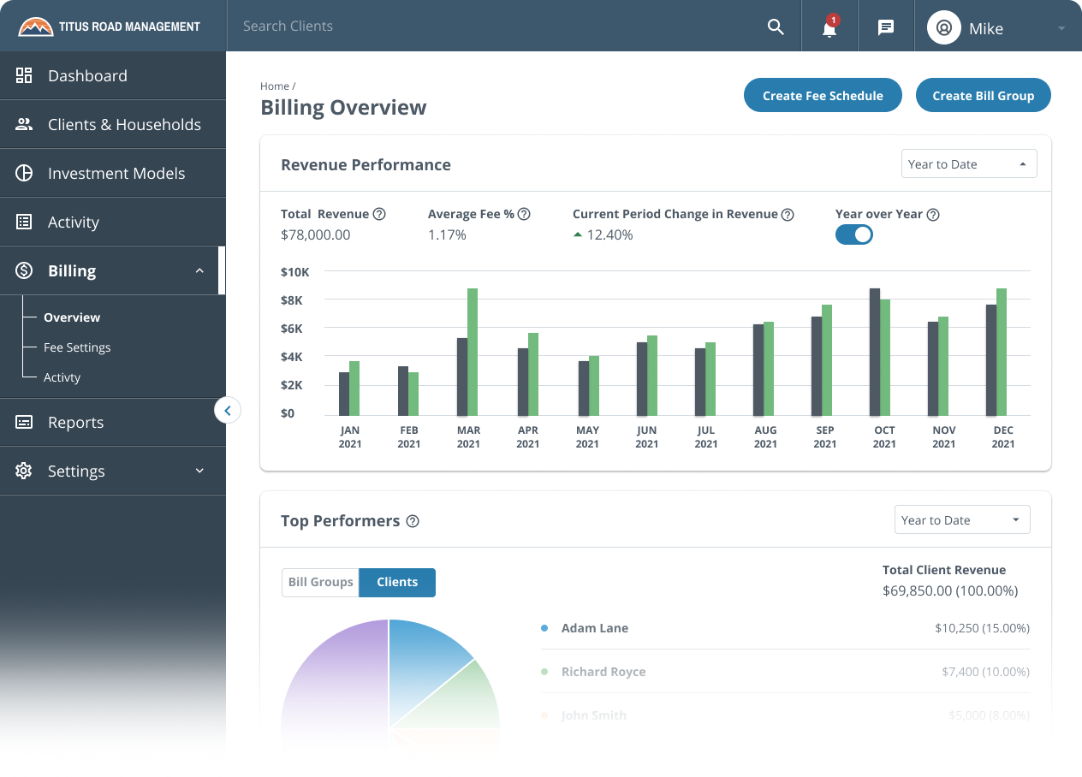Screen dimensions: 1082x777
Task: Click the Activity list icon in sidebar
Action: 24,221
